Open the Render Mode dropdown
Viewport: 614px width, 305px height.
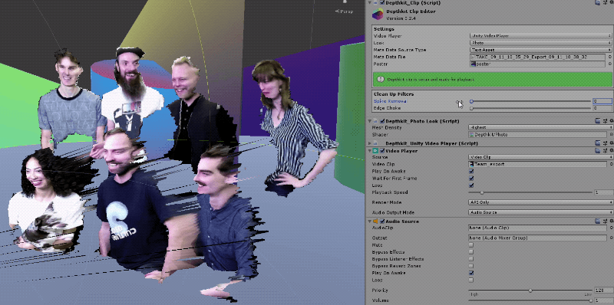[x=540, y=202]
